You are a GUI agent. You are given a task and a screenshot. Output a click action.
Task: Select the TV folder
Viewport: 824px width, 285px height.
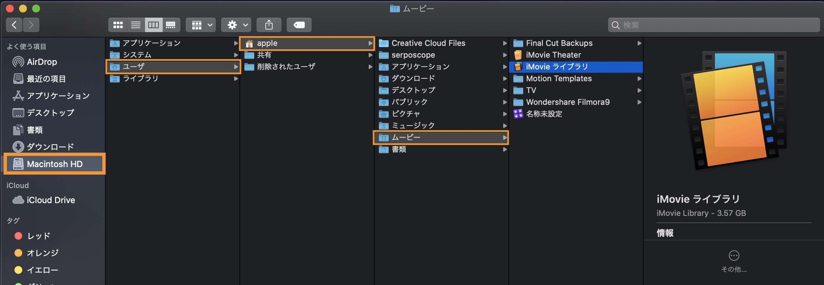(576, 90)
